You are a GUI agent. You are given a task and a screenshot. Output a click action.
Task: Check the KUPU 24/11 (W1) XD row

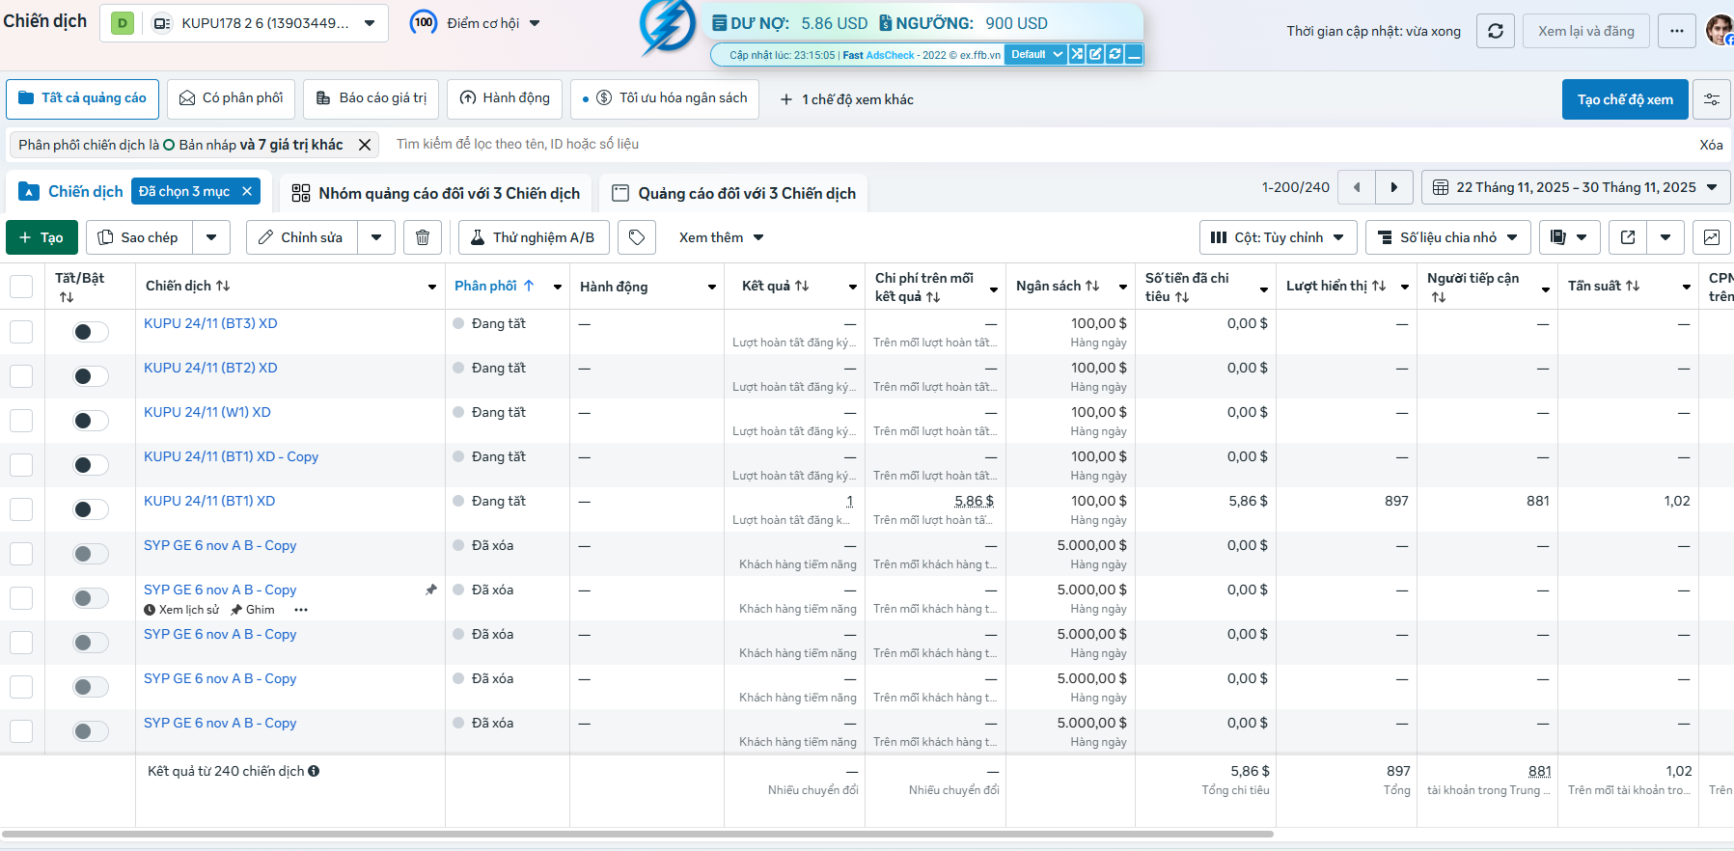pyautogui.click(x=21, y=421)
